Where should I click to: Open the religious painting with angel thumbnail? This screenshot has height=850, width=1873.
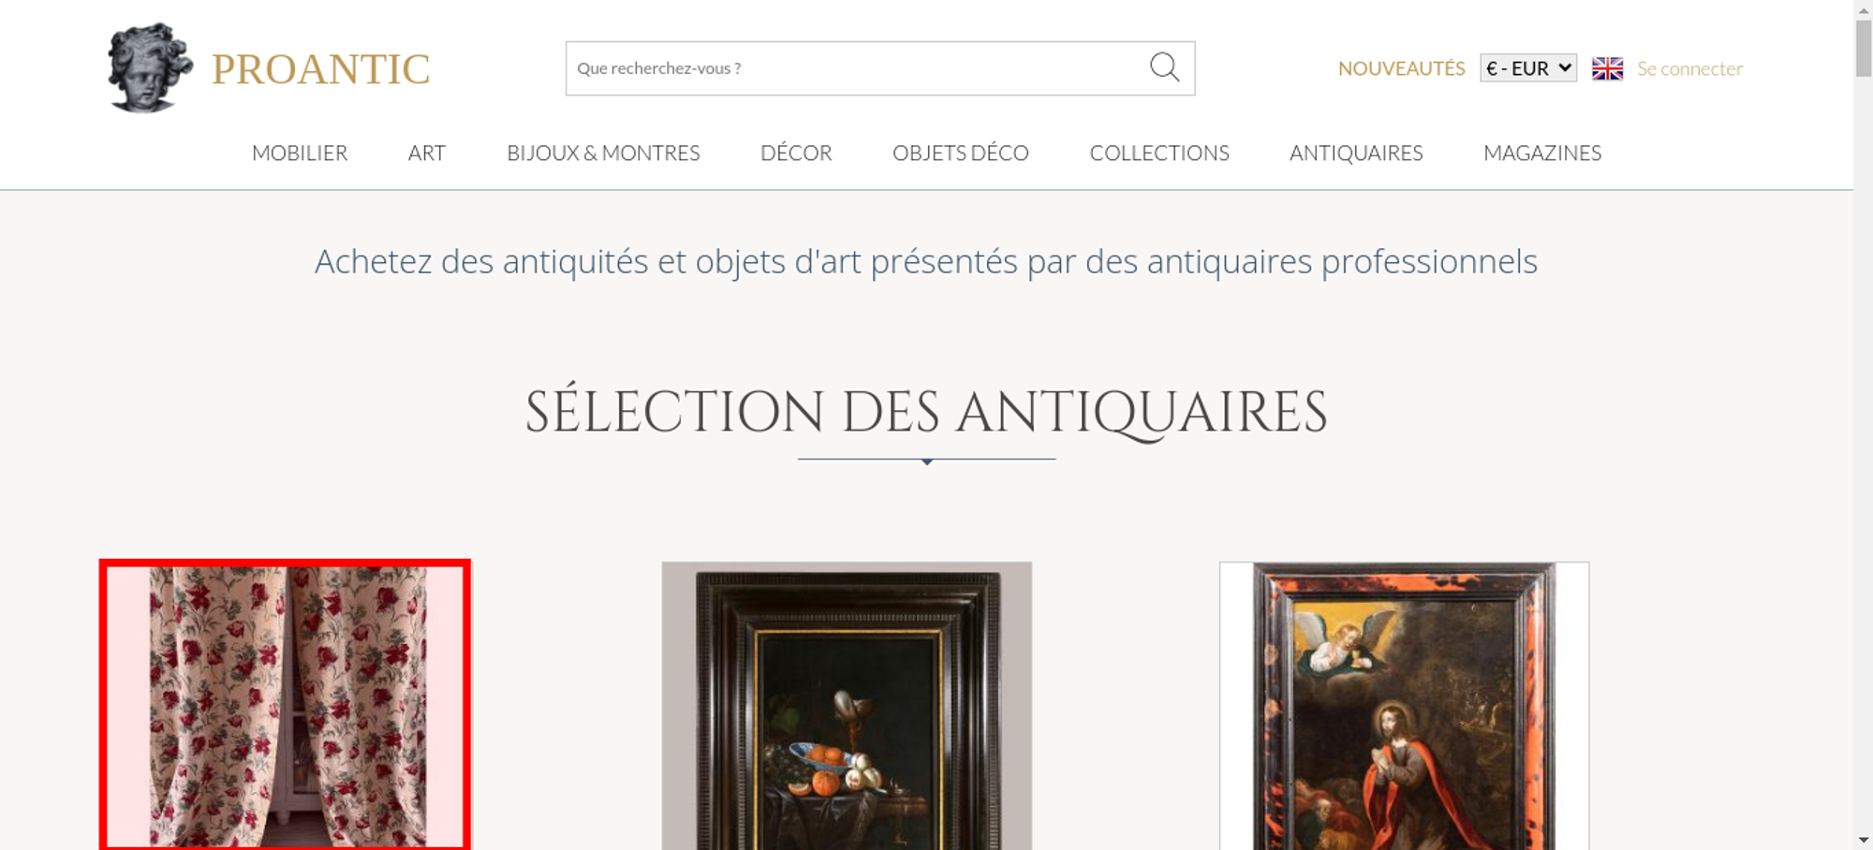click(1404, 706)
